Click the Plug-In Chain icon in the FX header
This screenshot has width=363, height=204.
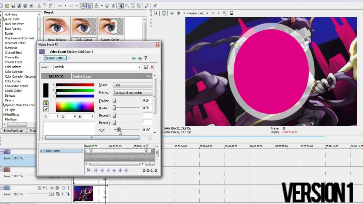134,58
